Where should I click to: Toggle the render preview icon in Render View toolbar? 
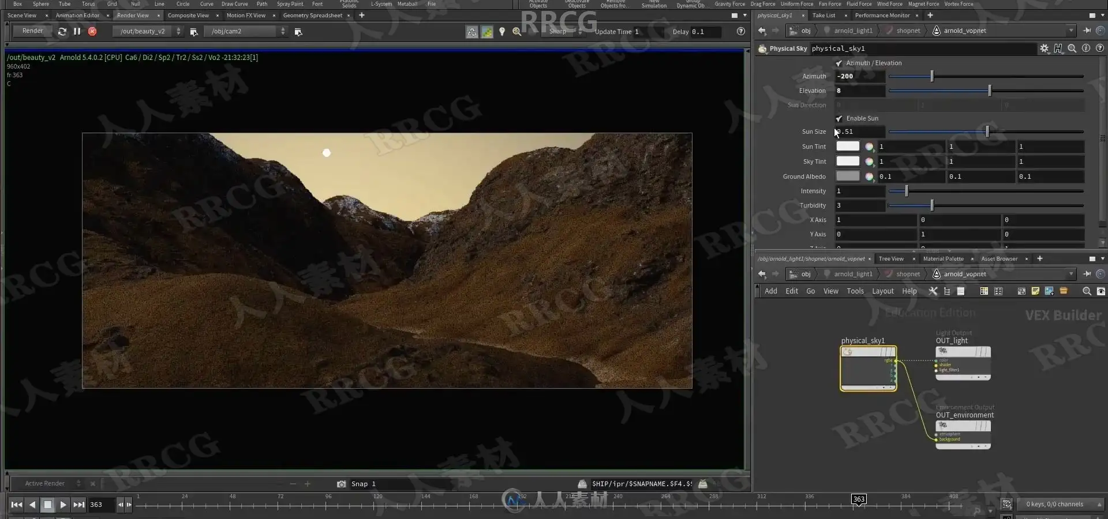(x=472, y=32)
